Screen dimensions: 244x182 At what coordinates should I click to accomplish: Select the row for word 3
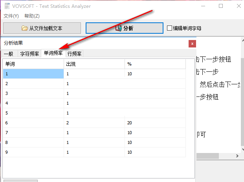[94, 93]
